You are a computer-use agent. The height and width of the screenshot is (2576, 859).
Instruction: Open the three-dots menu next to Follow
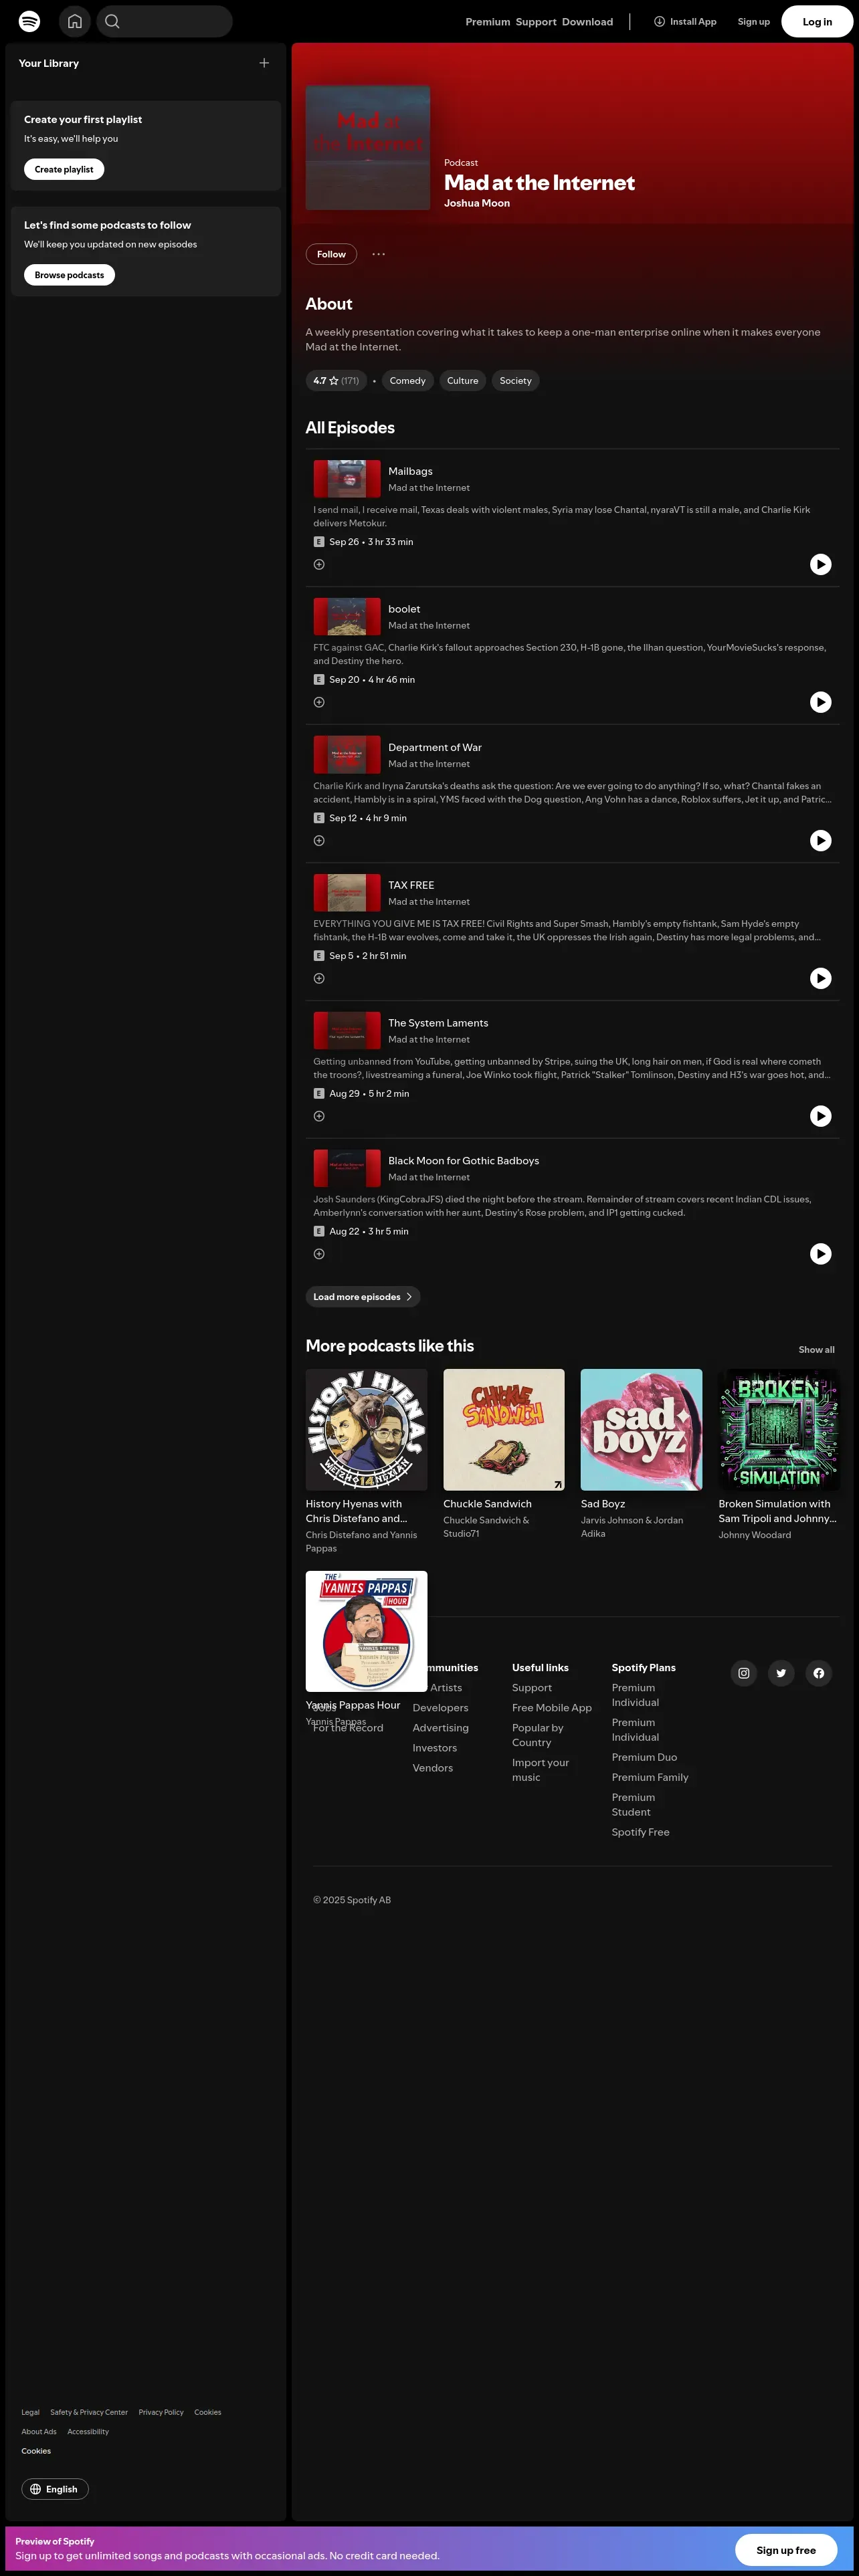pos(379,254)
